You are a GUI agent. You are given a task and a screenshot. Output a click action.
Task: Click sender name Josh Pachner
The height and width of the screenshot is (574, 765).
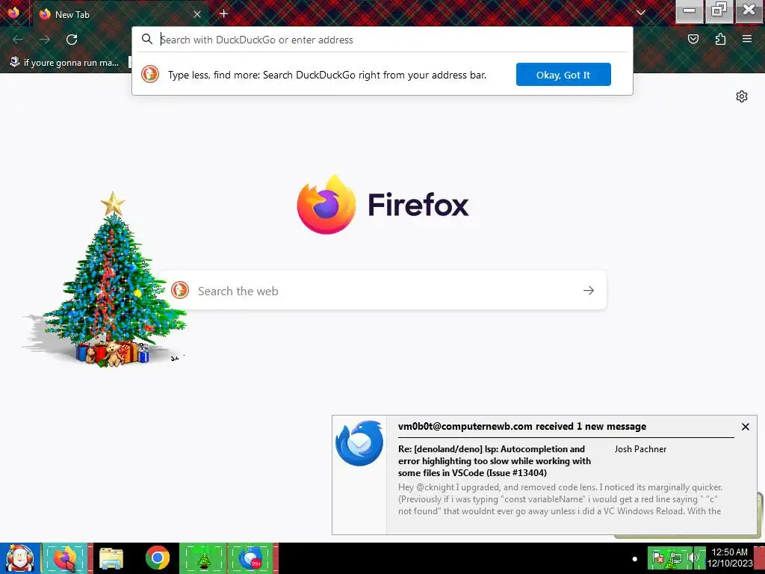coord(640,449)
